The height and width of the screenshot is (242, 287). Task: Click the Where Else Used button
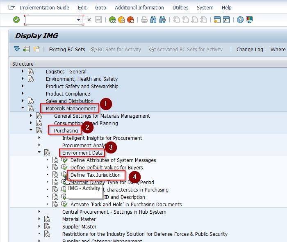coord(278,49)
